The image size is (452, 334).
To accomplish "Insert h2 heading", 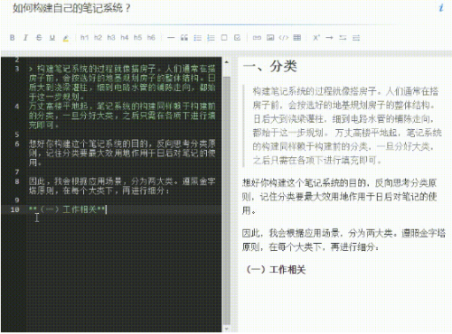I will point(98,38).
